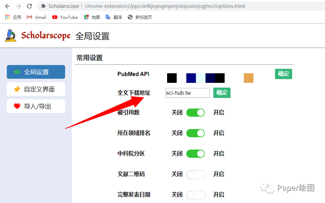Click the browser forward arrow
Image resolution: width=325 pixels, height=203 pixels.
[18, 6]
